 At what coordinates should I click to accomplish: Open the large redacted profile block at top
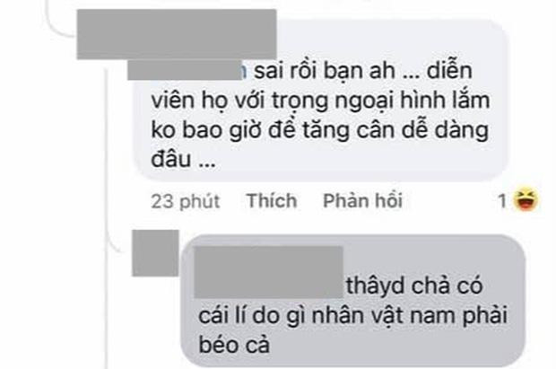[x=177, y=34]
